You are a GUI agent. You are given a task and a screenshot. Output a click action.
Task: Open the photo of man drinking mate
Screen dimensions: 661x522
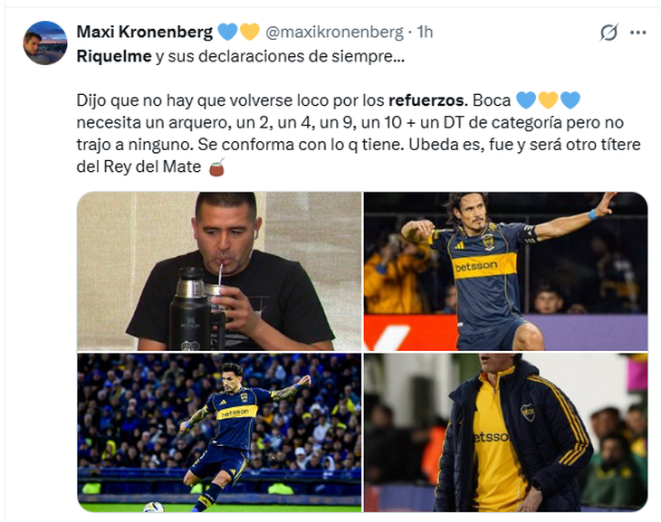(x=219, y=271)
